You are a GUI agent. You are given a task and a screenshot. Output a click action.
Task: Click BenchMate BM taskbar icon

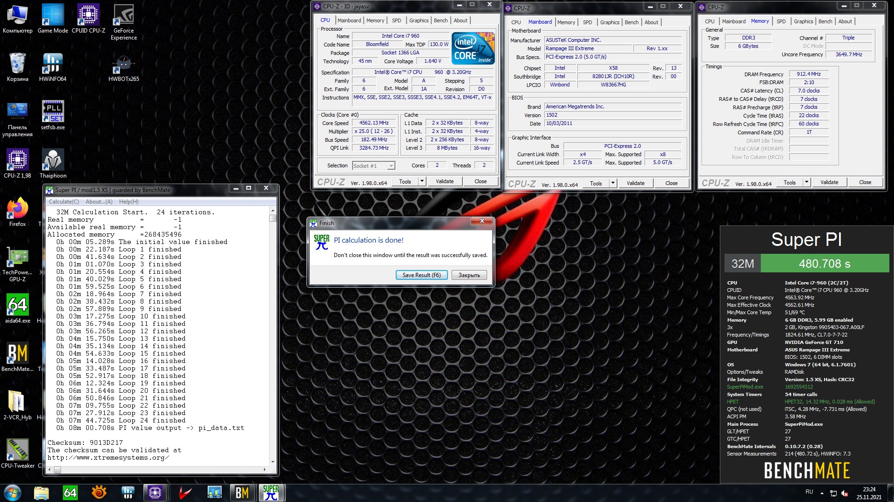[x=242, y=493]
